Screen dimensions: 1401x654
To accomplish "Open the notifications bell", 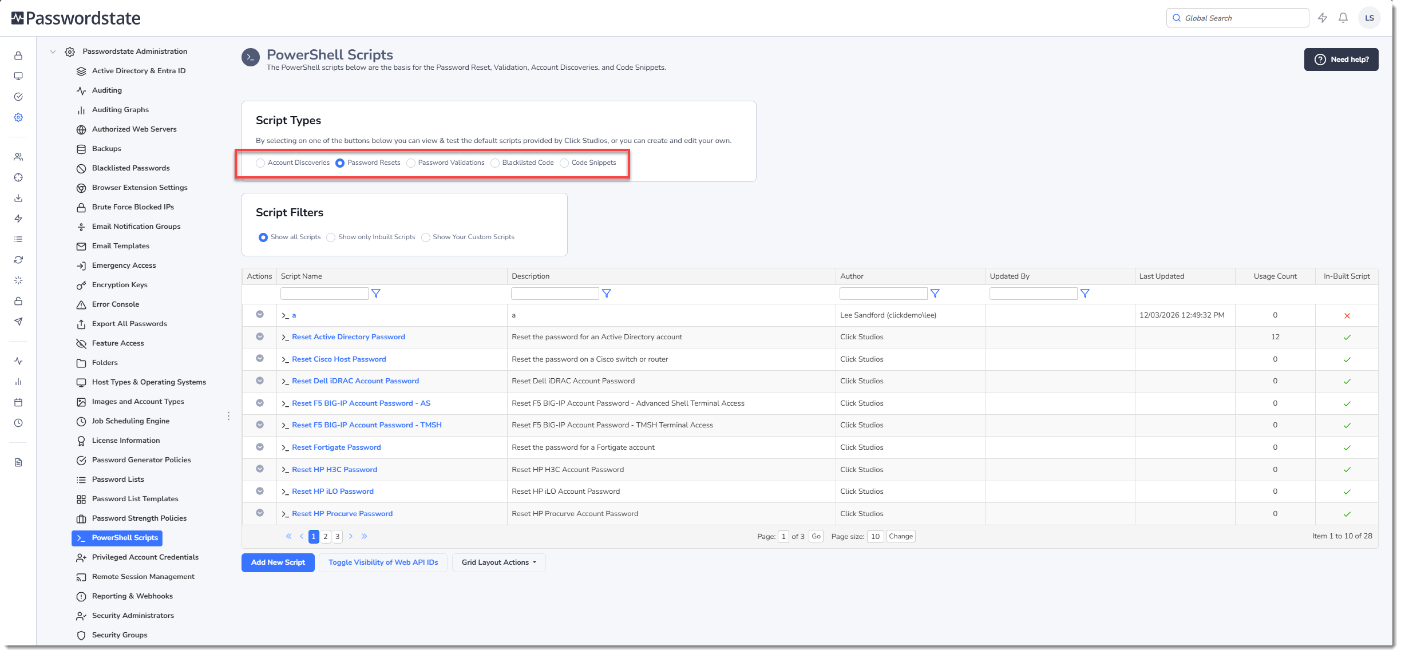I will click(x=1343, y=18).
